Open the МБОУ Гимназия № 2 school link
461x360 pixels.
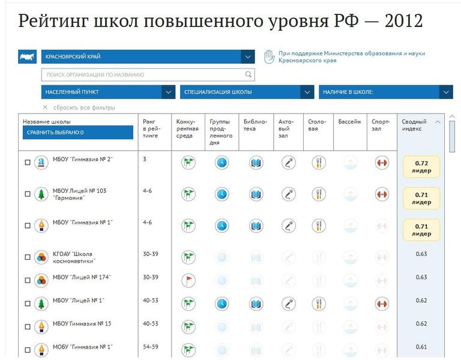[83, 159]
